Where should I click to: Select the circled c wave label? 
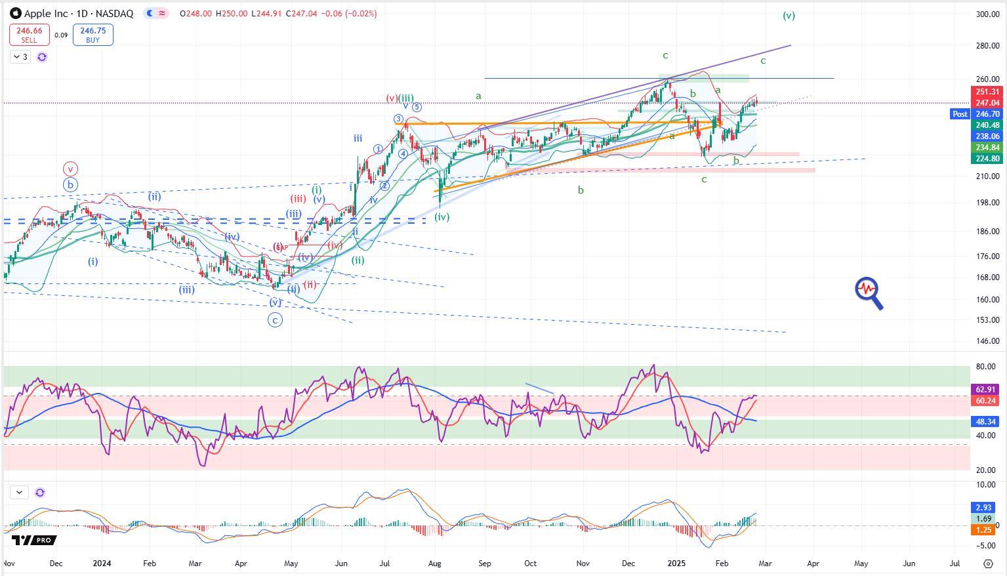(x=275, y=320)
